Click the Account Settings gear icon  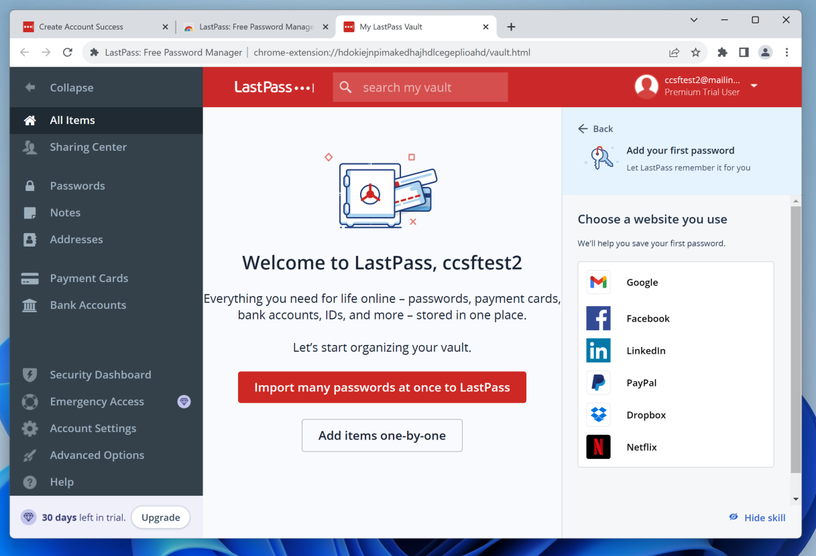click(30, 429)
